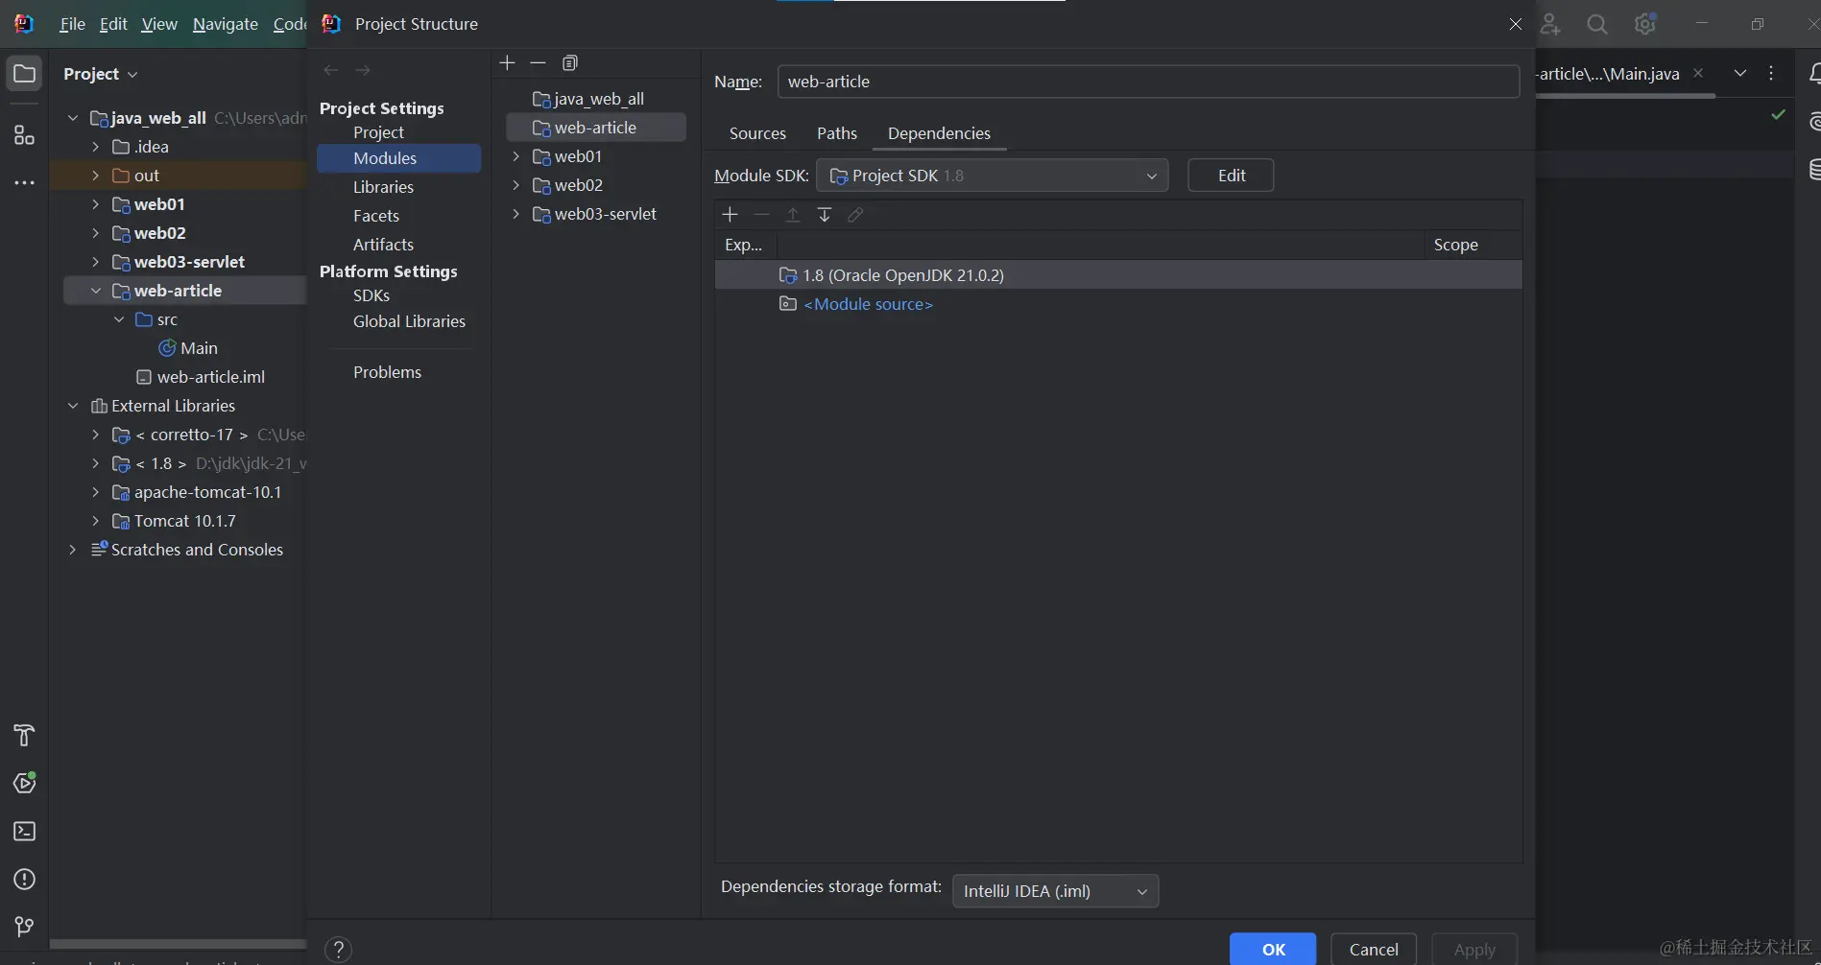Expand the web01 module in modules list

click(x=516, y=156)
